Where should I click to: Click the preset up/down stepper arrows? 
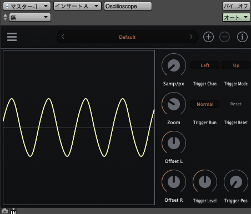click(x=5, y=17)
